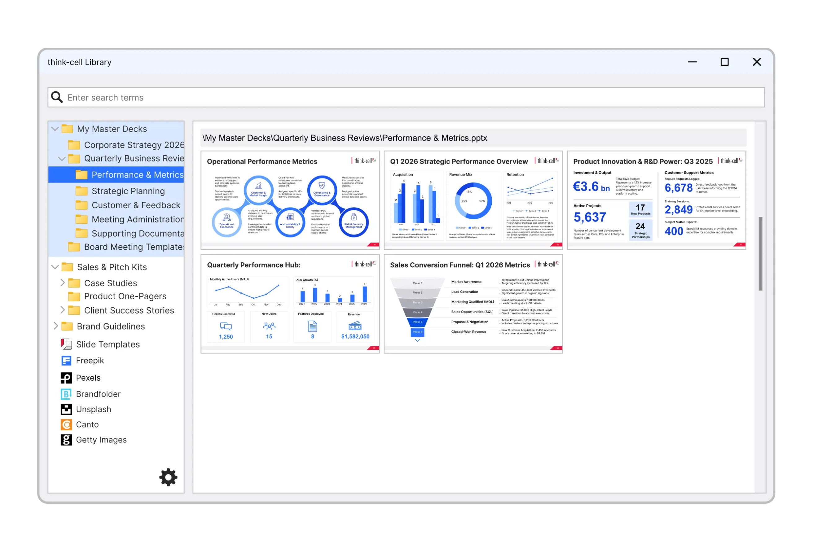Image resolution: width=813 pixels, height=544 pixels.
Task: Click the Case Studies folder icon
Action: (x=74, y=283)
